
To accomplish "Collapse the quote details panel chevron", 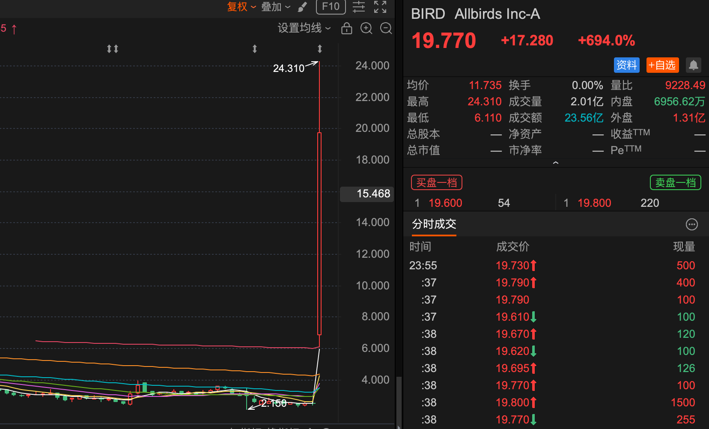I will [x=556, y=163].
